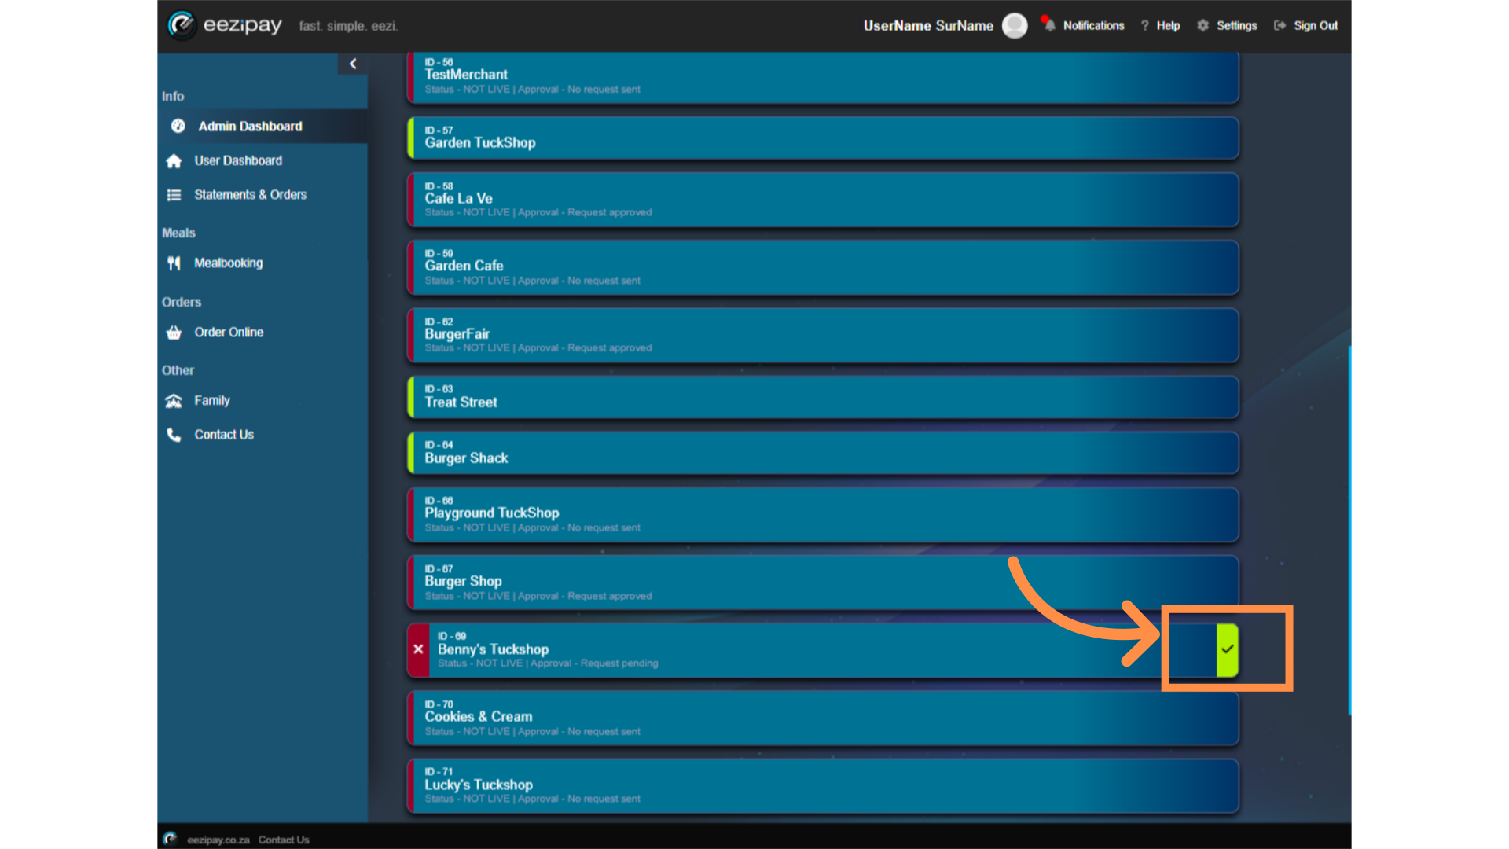This screenshot has height=849, width=1509.
Task: Click the user avatar picture
Action: [x=1015, y=25]
